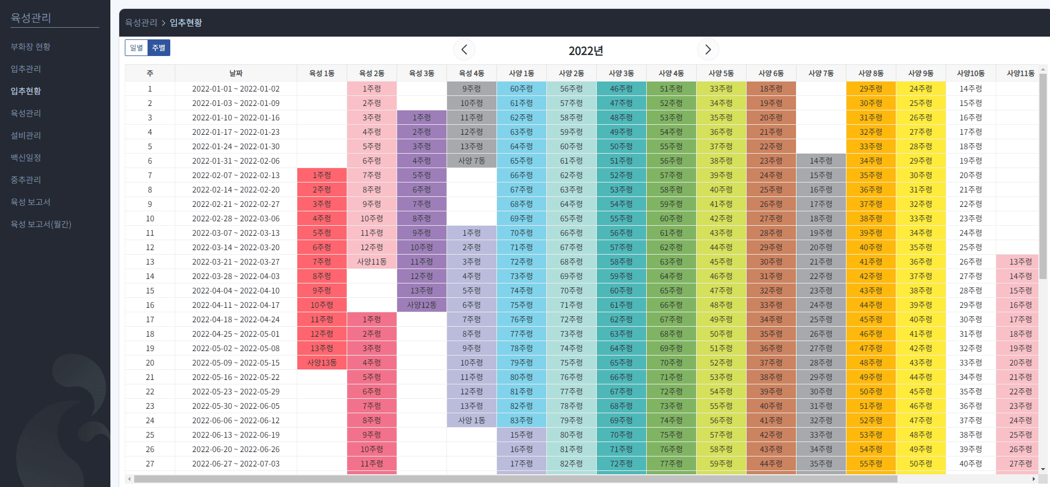Open 설비관리 menu item
Image resolution: width=1050 pixels, height=487 pixels.
click(26, 135)
